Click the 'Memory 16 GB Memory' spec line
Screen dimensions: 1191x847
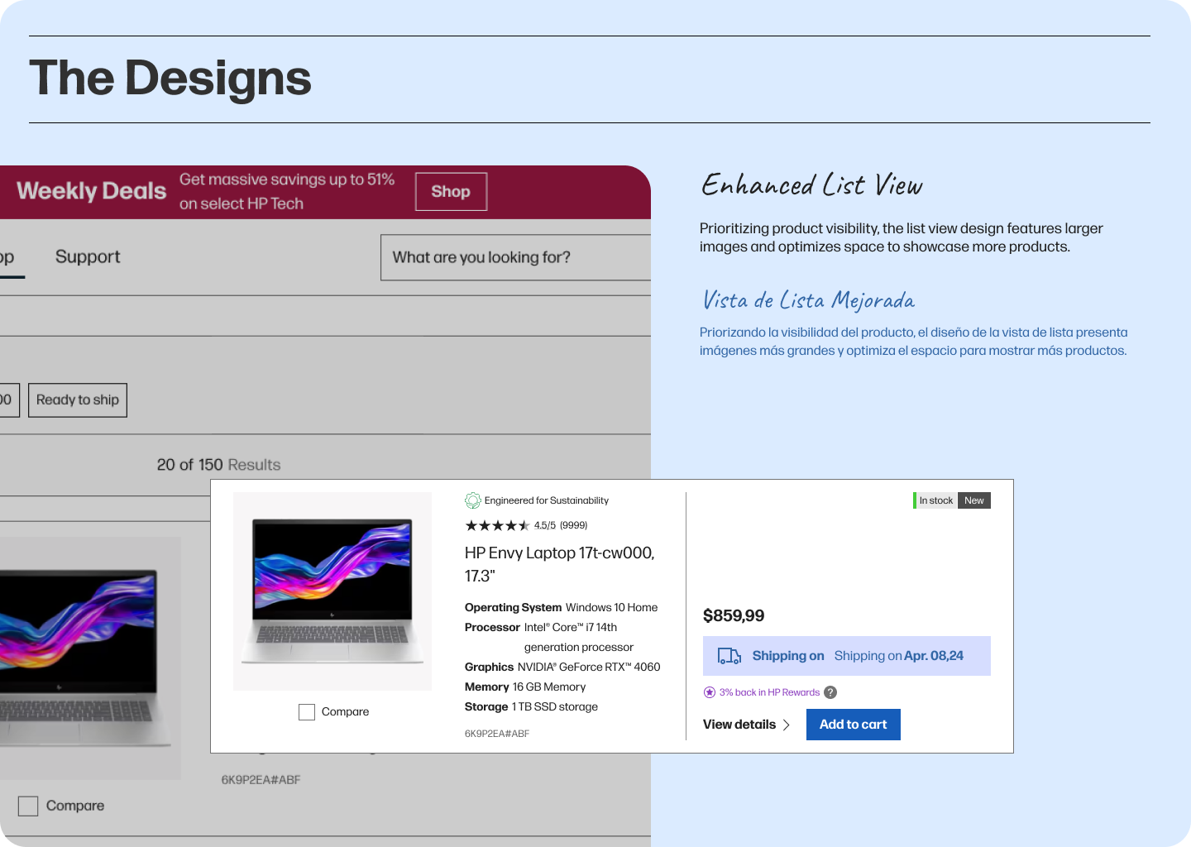525,687
